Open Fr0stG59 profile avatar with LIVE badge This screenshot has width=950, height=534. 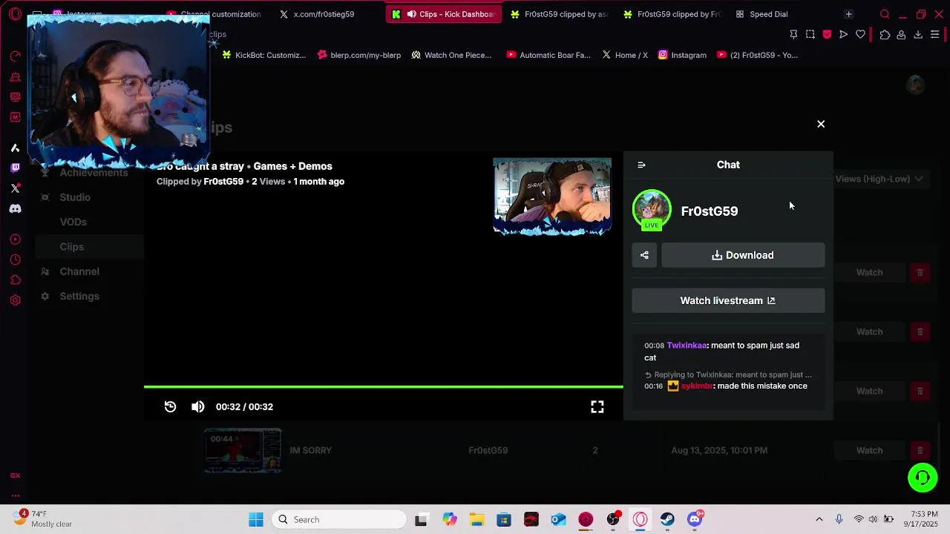[652, 211]
